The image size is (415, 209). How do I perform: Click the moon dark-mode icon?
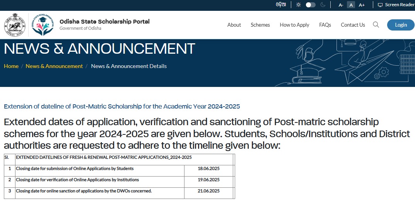click(323, 5)
